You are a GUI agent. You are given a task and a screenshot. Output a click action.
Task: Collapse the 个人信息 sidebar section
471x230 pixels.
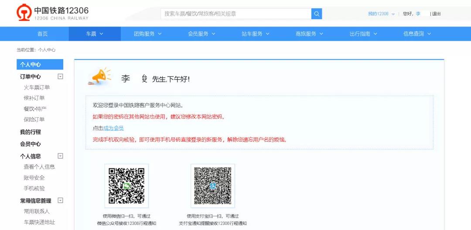tap(61, 156)
